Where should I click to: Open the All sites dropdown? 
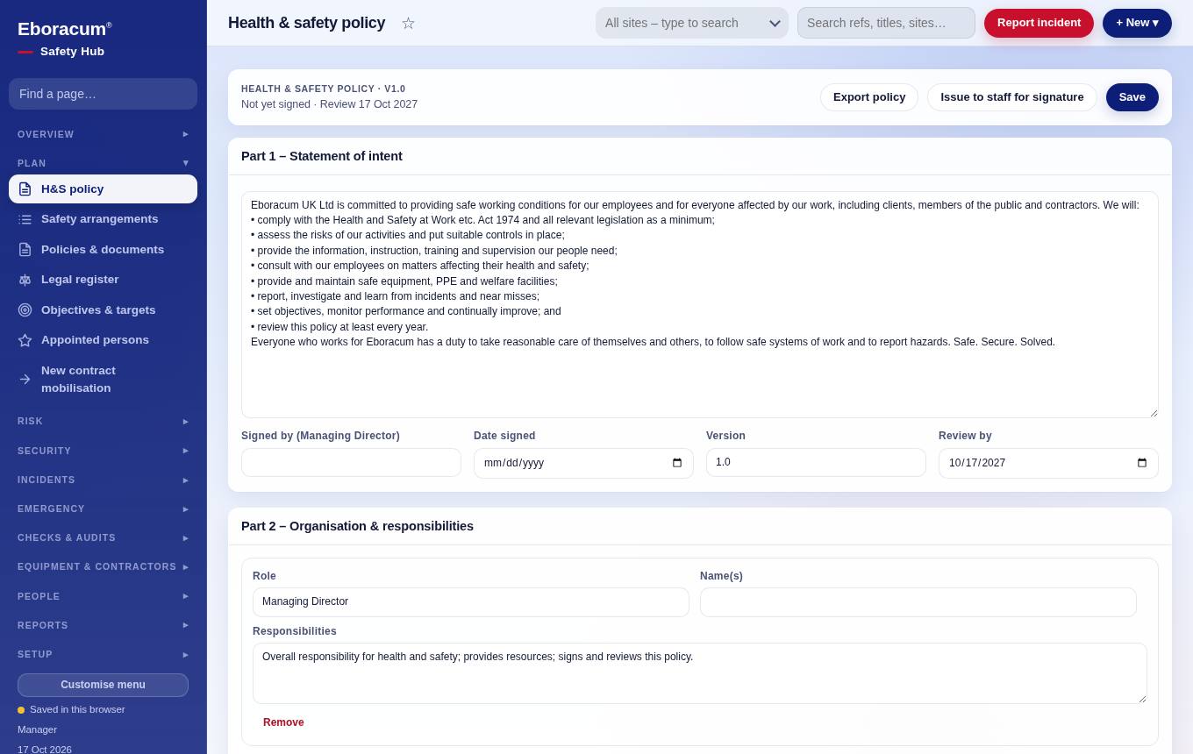pyautogui.click(x=692, y=23)
